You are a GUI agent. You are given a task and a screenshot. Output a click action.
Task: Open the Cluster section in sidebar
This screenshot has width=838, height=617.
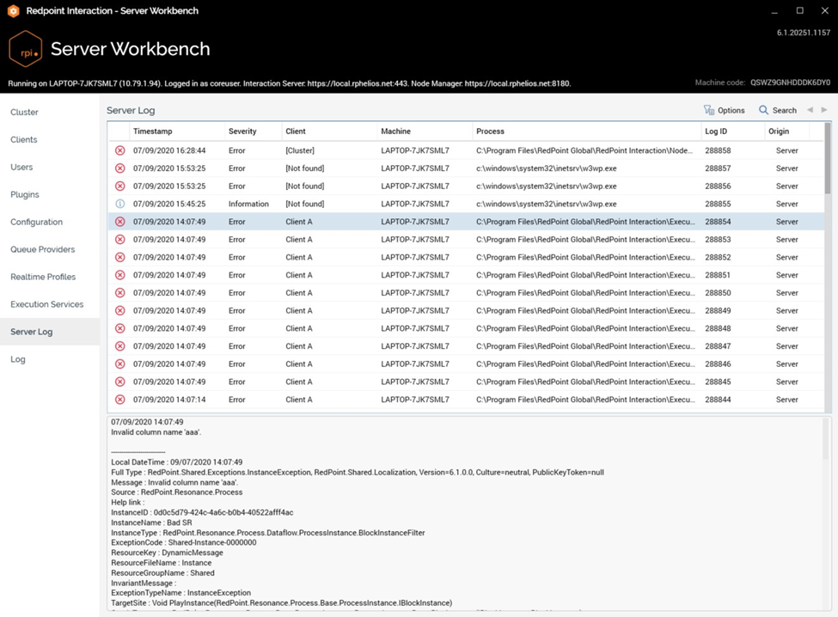pos(24,113)
